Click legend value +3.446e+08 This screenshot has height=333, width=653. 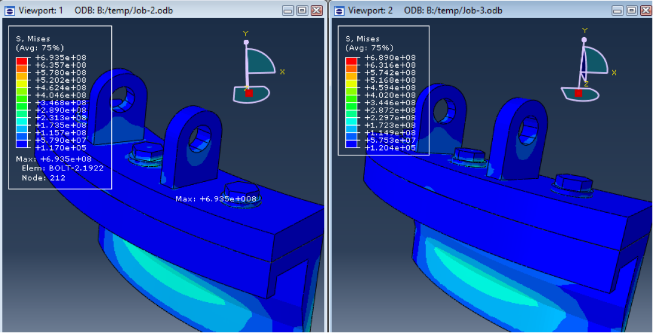pyautogui.click(x=390, y=102)
